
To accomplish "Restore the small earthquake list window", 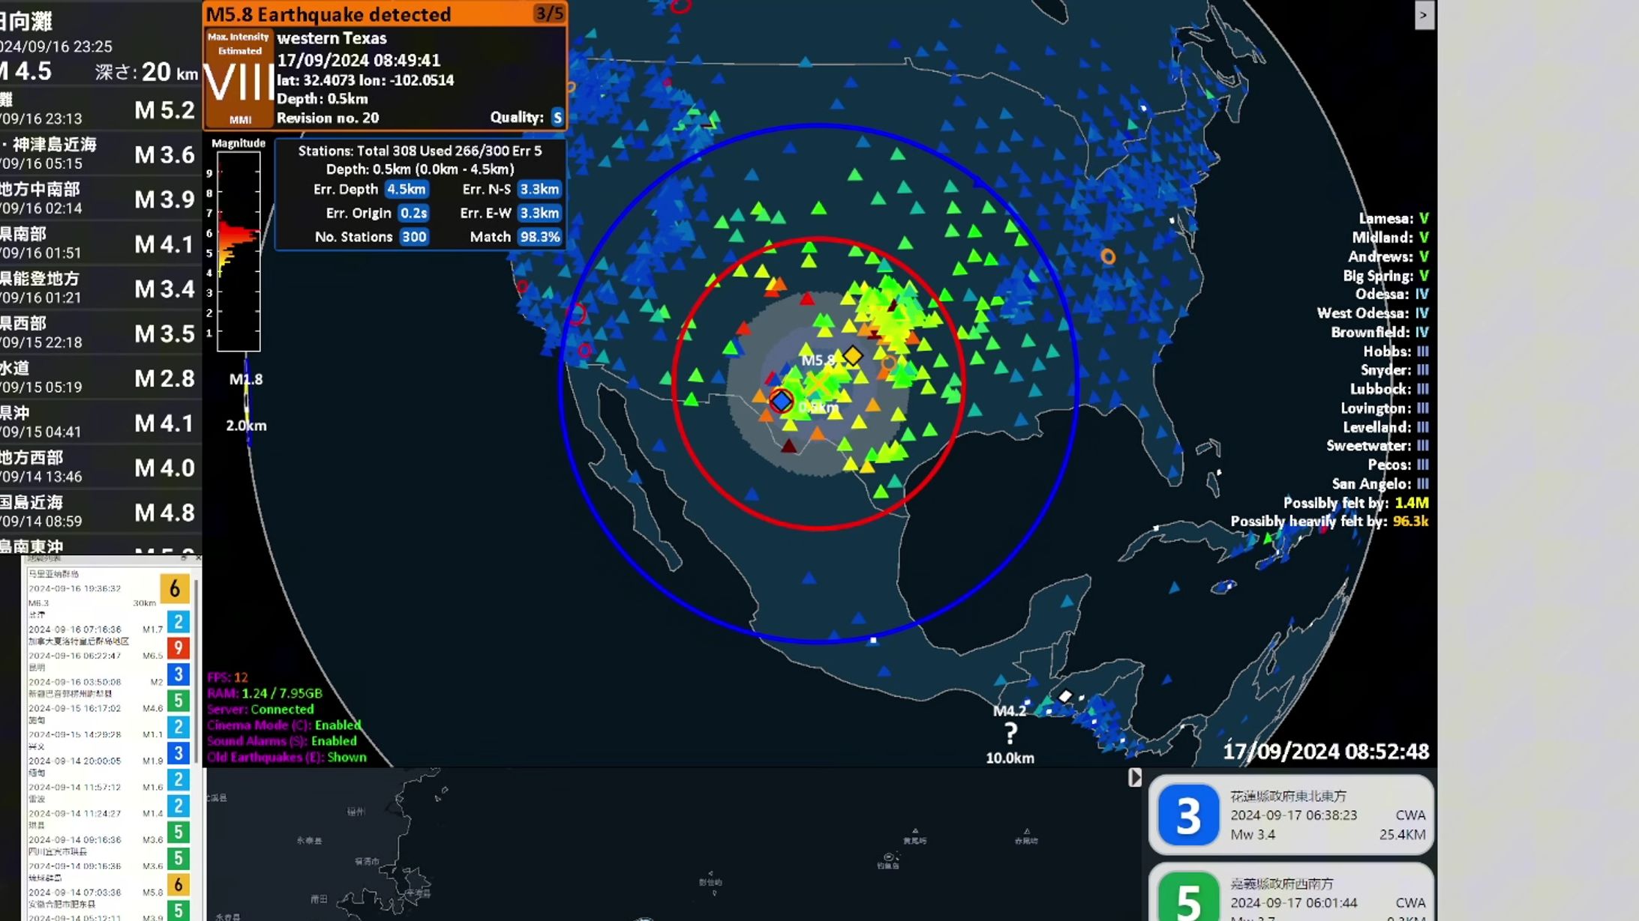I will point(184,558).
